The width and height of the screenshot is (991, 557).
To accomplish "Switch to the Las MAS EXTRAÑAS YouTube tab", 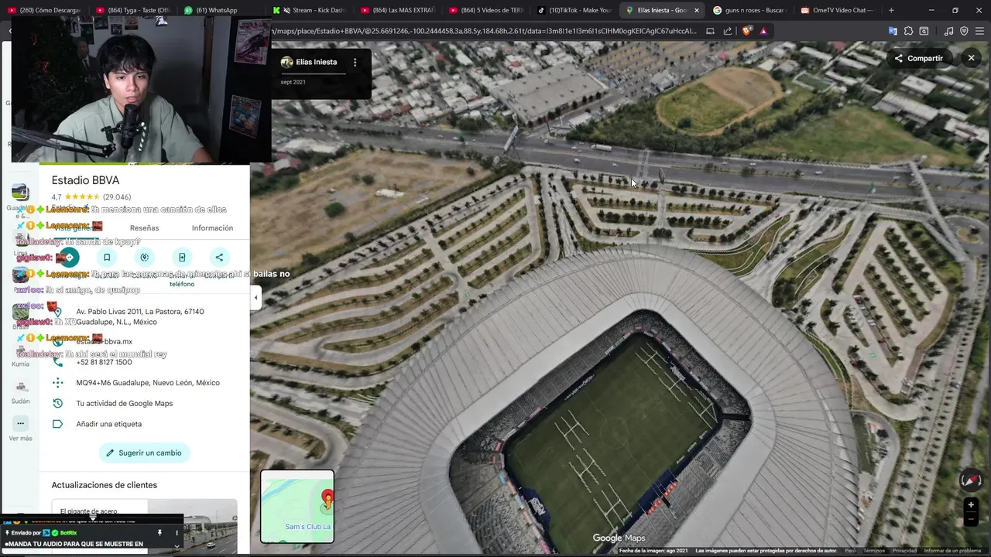I will [x=398, y=10].
